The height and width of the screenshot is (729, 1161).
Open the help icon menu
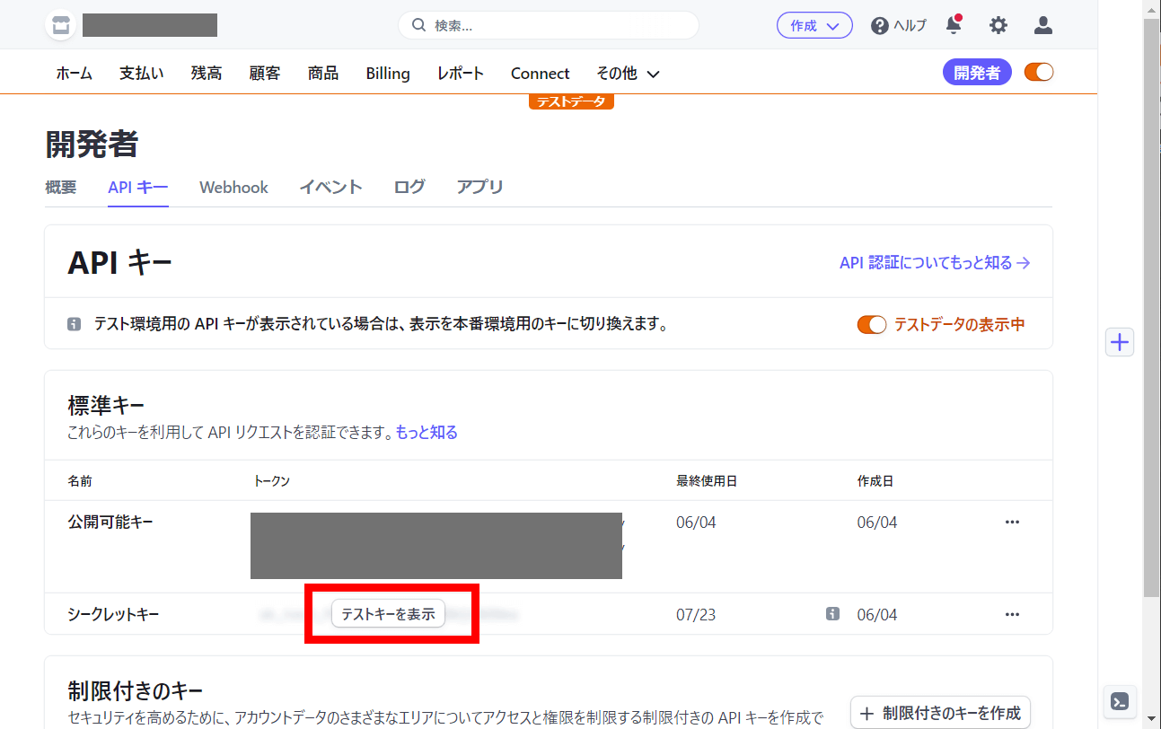click(898, 26)
